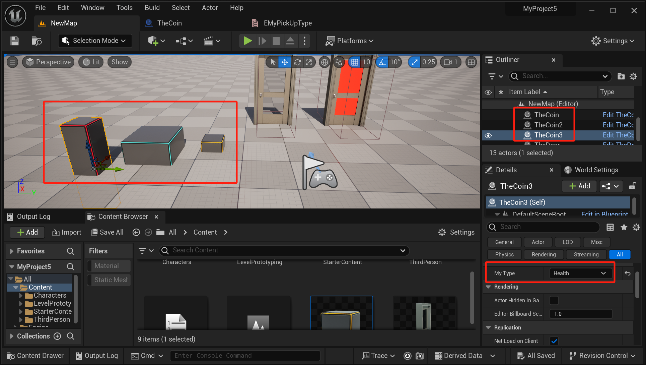The width and height of the screenshot is (646, 365).
Task: Click Add component button in Details
Action: (579, 186)
